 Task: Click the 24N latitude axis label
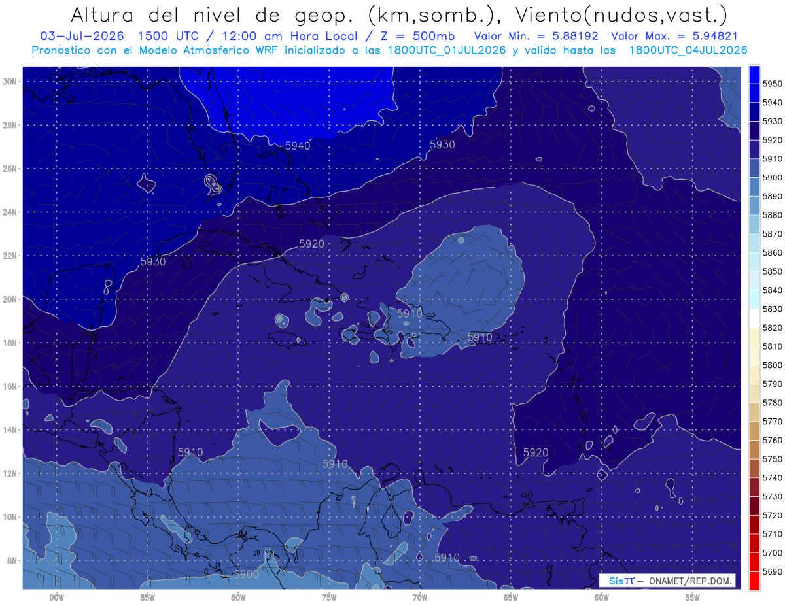pos(10,212)
